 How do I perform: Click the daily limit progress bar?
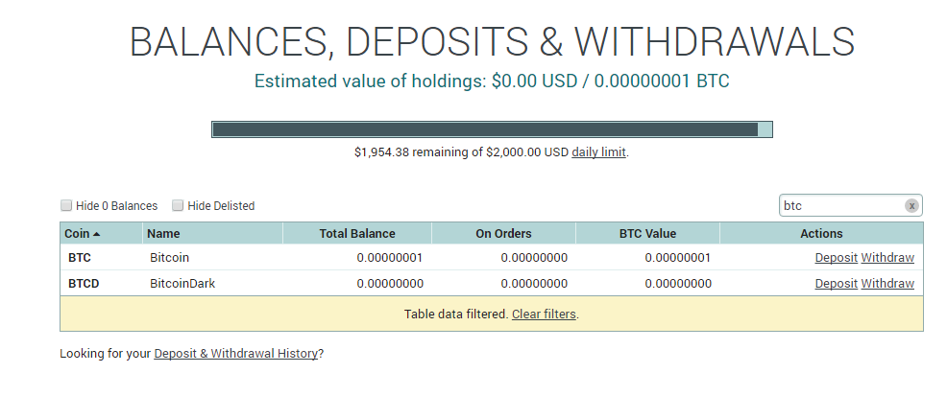tap(492, 129)
